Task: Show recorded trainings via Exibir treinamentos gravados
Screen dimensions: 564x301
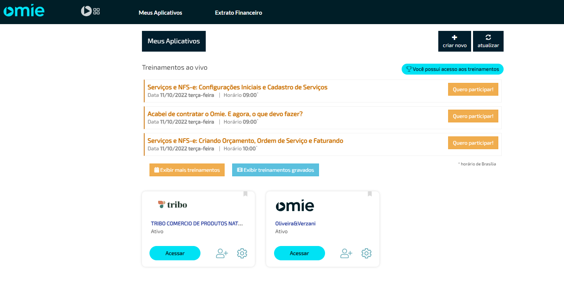Action: coord(275,170)
